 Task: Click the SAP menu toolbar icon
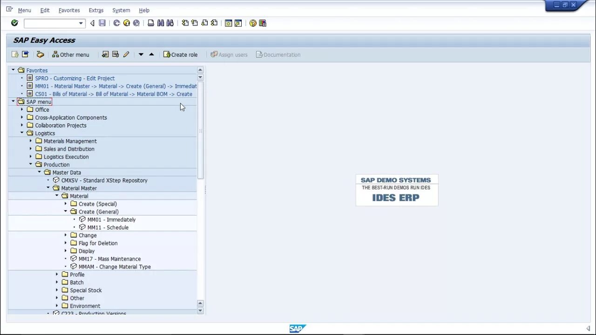25,54
